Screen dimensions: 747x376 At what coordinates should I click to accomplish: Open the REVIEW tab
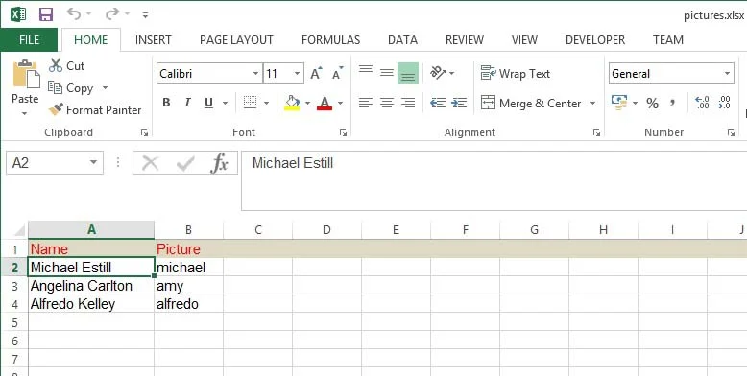click(465, 40)
